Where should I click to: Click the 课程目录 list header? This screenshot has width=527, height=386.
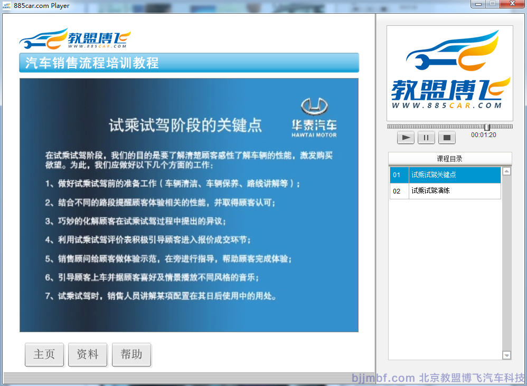(x=450, y=159)
